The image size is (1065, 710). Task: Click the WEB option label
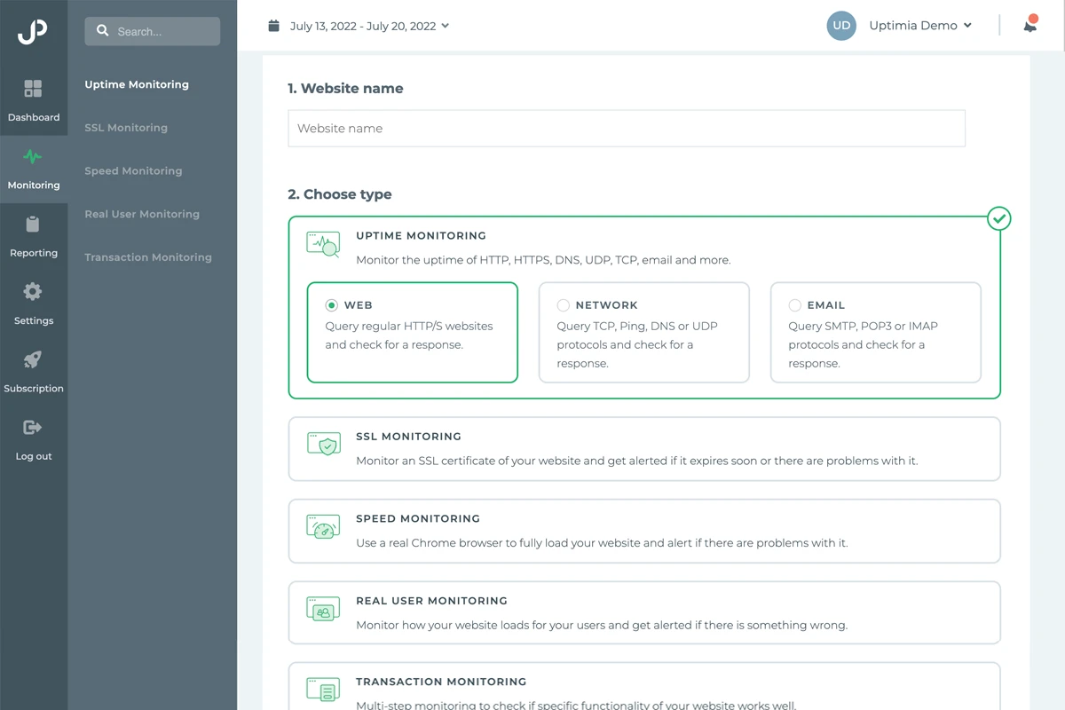359,305
